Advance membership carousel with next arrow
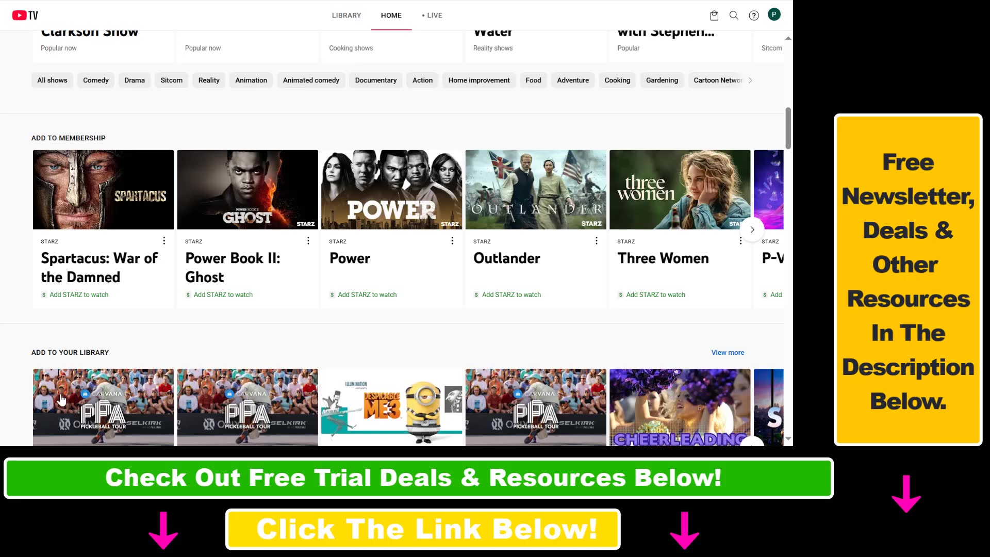The width and height of the screenshot is (990, 557). (x=752, y=230)
